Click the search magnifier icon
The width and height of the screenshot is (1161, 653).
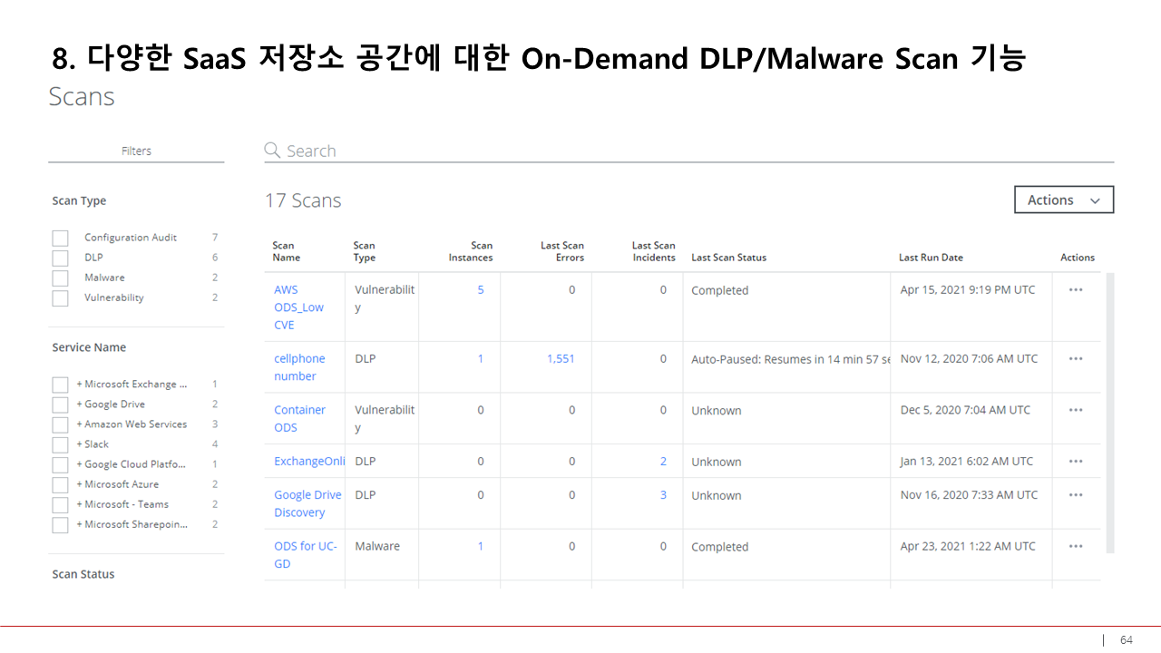(272, 151)
